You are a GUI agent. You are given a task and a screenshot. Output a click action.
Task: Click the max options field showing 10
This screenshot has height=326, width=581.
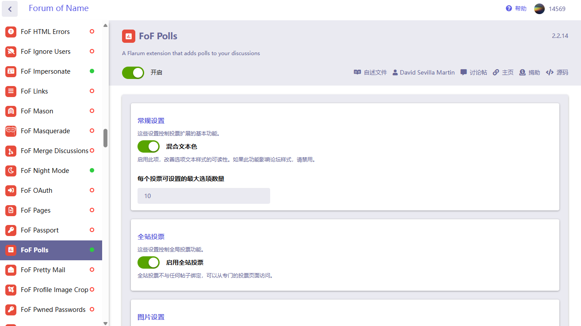(204, 196)
